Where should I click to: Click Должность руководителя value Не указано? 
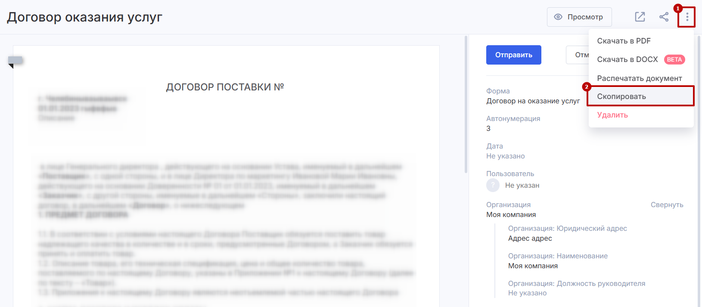(x=527, y=293)
